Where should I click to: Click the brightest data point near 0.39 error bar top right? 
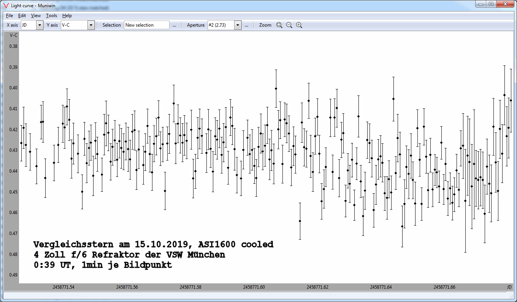tap(504, 95)
